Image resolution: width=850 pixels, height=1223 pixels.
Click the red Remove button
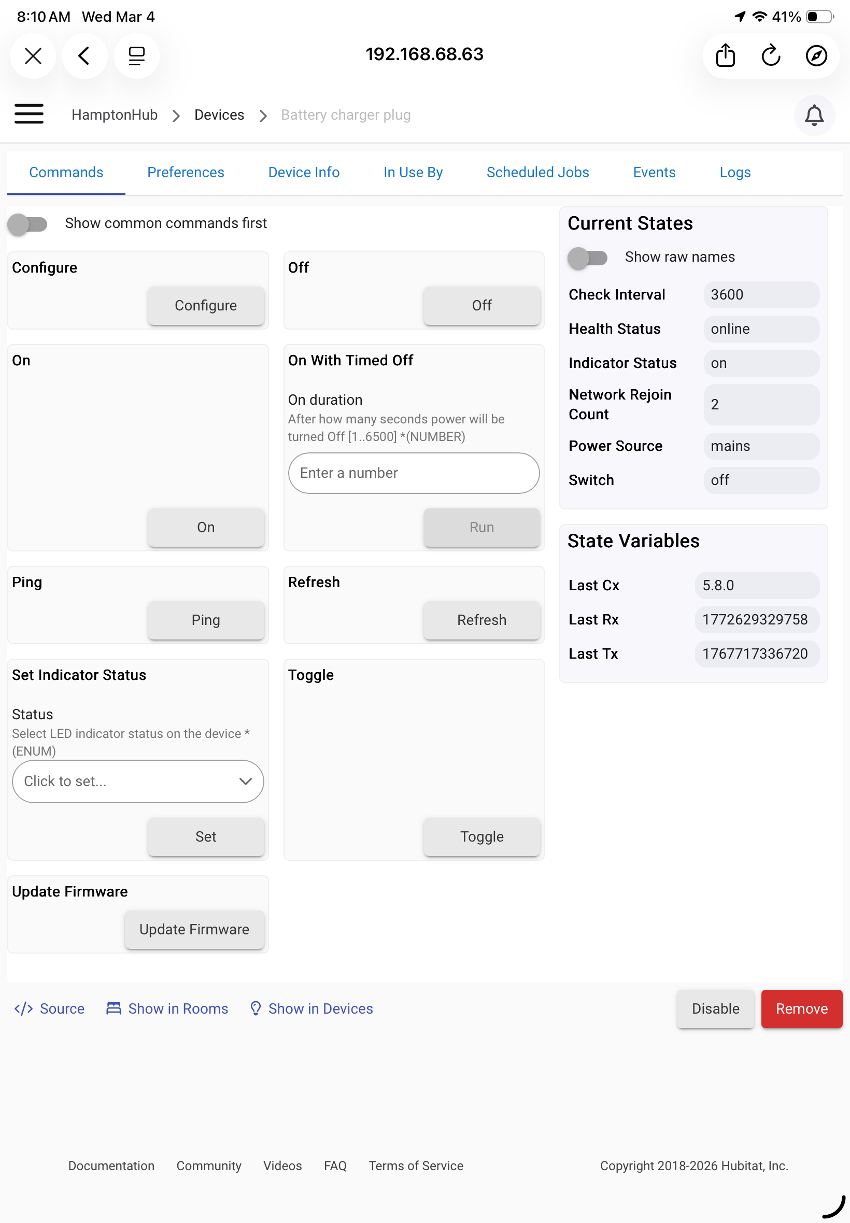801,1008
